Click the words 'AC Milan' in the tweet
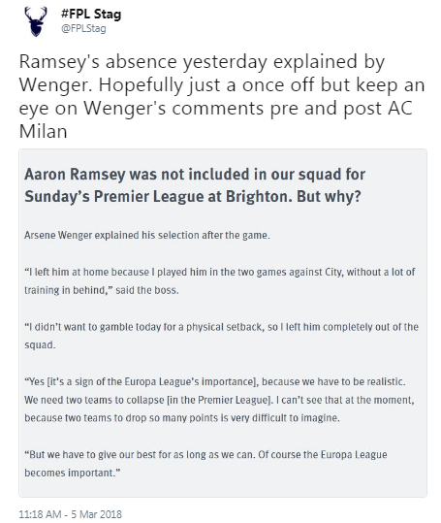The height and width of the screenshot is (523, 441). click(x=215, y=119)
